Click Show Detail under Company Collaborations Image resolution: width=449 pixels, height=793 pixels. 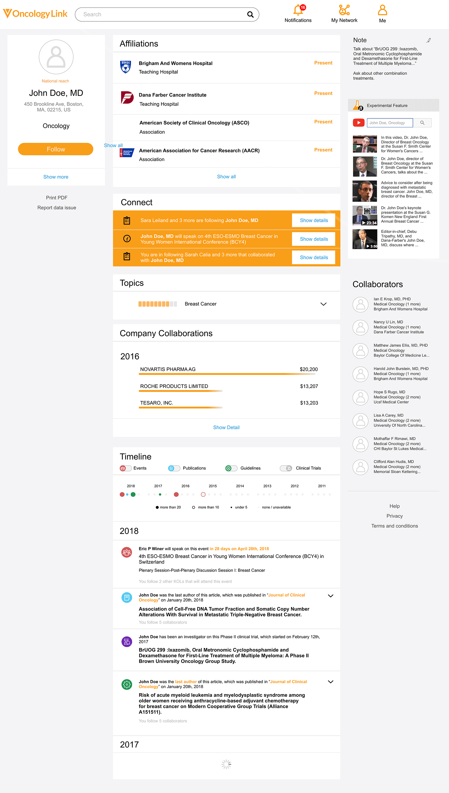pyautogui.click(x=226, y=427)
